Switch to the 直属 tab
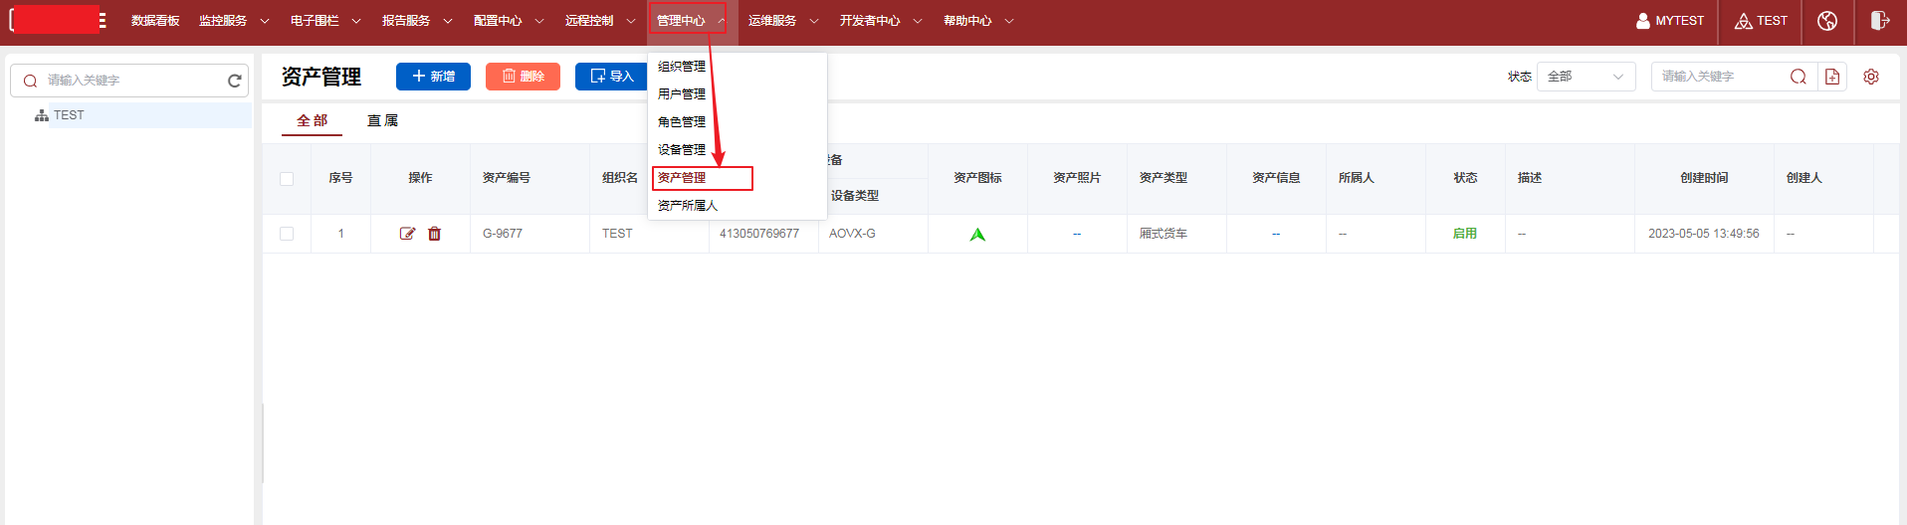 click(382, 120)
